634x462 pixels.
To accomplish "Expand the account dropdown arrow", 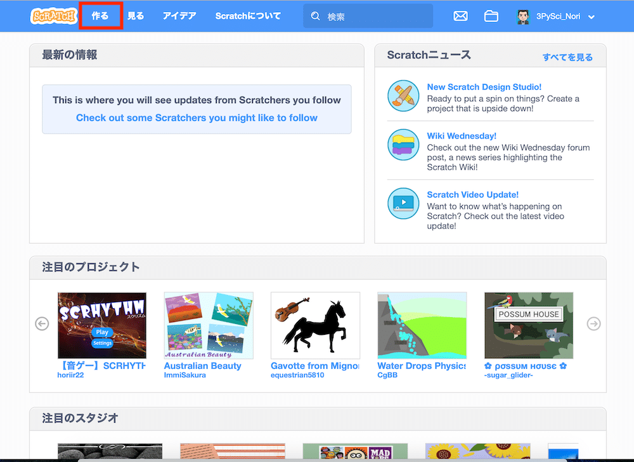I will [591, 17].
